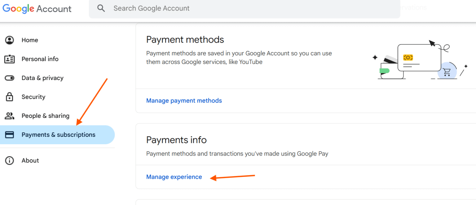Open the Home section

coord(30,40)
